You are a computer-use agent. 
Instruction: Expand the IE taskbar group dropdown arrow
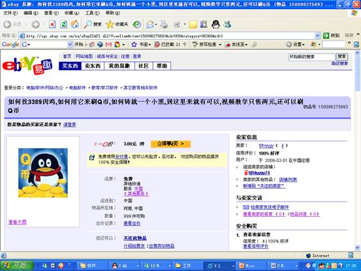233,266
